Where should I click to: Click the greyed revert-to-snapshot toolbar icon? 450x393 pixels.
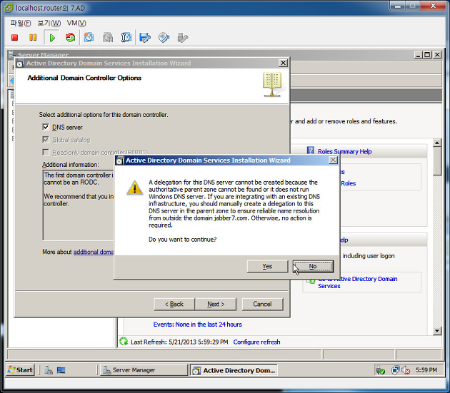pos(108,38)
